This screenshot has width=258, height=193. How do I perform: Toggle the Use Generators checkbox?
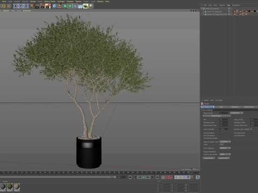tap(220, 136)
